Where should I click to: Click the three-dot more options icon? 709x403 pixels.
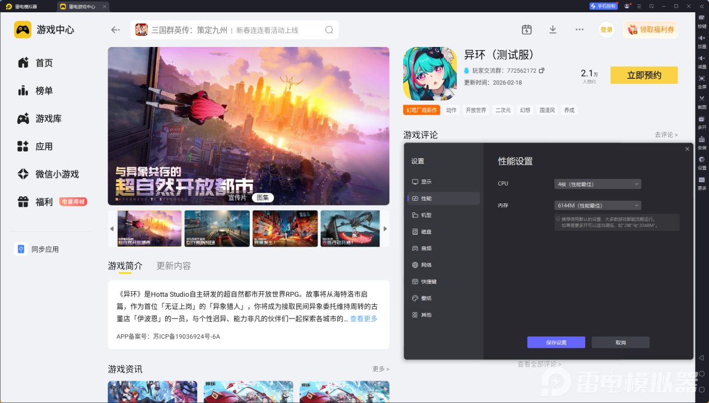point(580,30)
